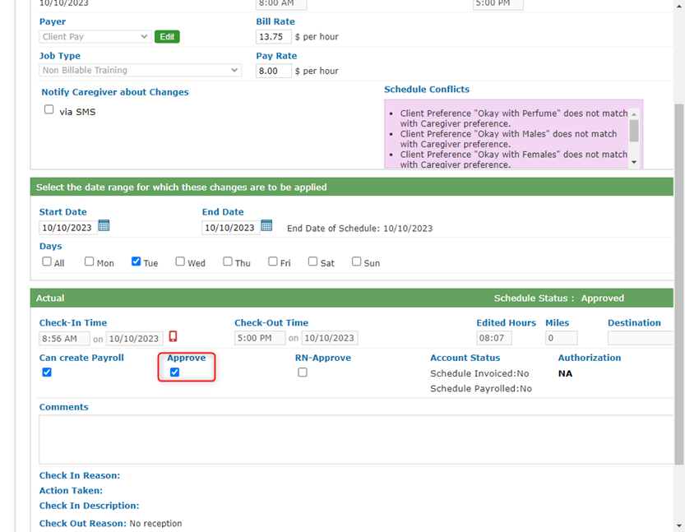
Task: Check the Wed day checkbox
Action: [180, 262]
